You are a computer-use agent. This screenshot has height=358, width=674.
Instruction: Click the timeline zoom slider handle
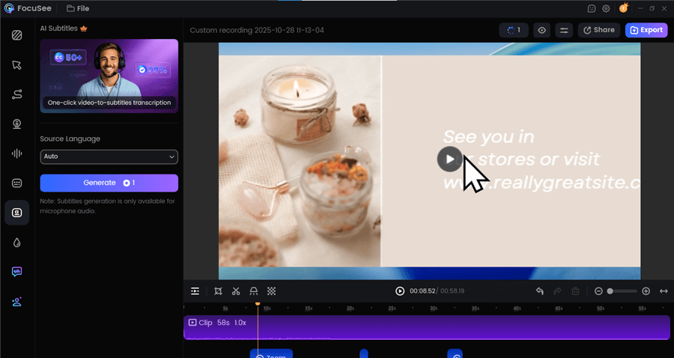(x=610, y=291)
